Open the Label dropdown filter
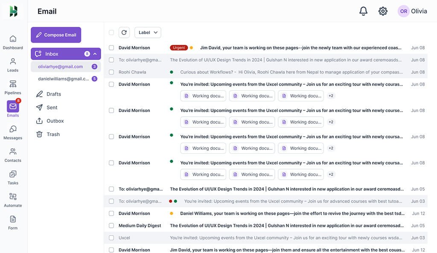This screenshot has width=437, height=253. click(148, 32)
